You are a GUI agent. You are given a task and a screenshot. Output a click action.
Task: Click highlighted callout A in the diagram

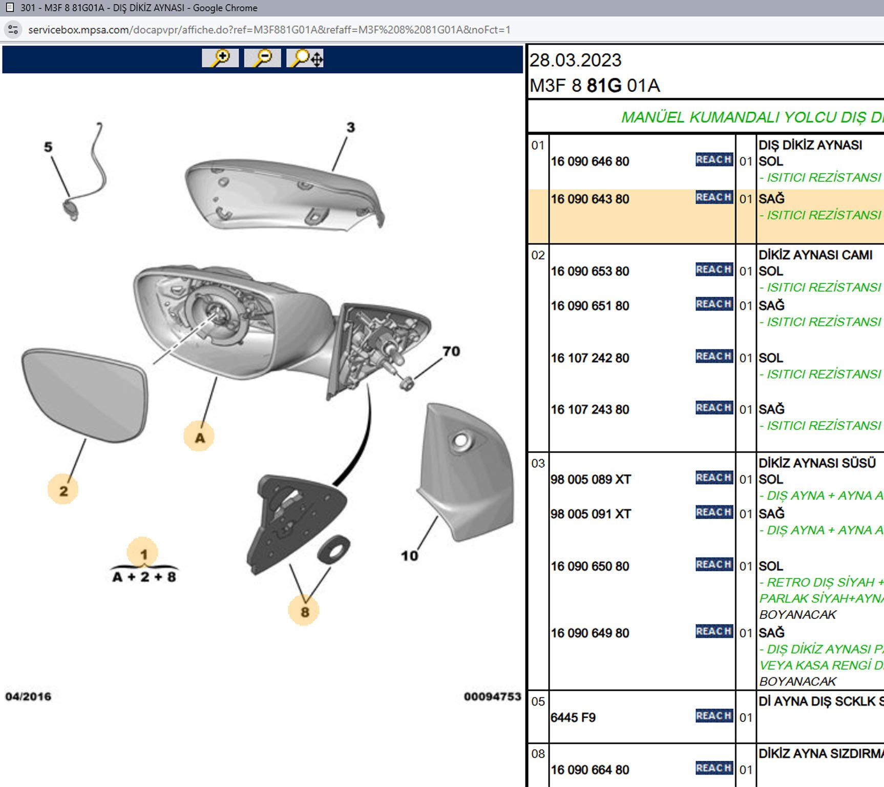(199, 437)
